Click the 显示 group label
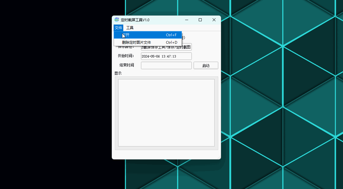This screenshot has height=189, width=343. tap(118, 73)
